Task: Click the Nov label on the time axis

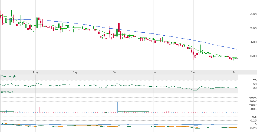Action: pyautogui.click(x=153, y=72)
